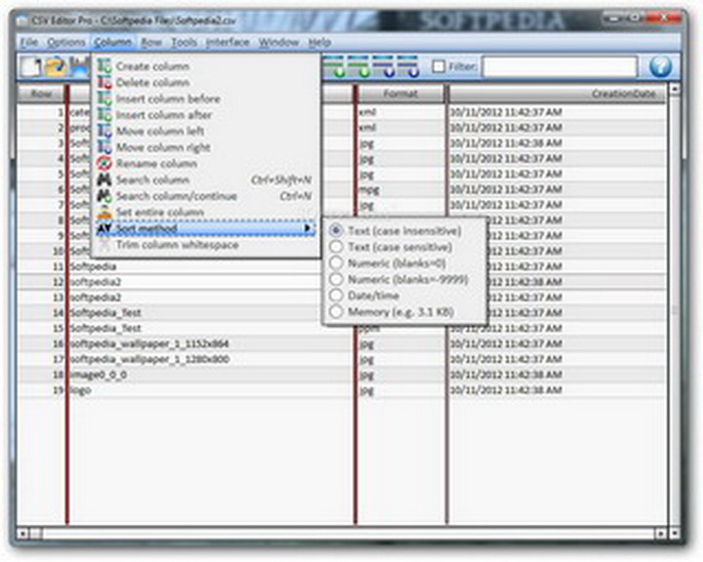Screen dimensions: 703x562
Task: Open the Tools menu
Action: tap(185, 43)
